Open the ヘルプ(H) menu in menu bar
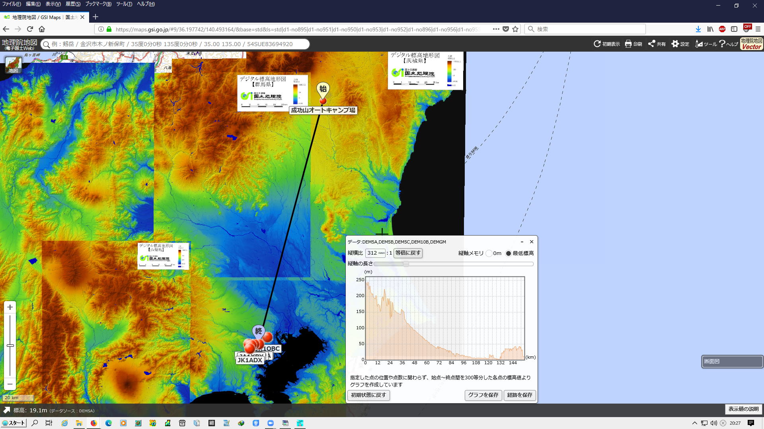 click(146, 4)
